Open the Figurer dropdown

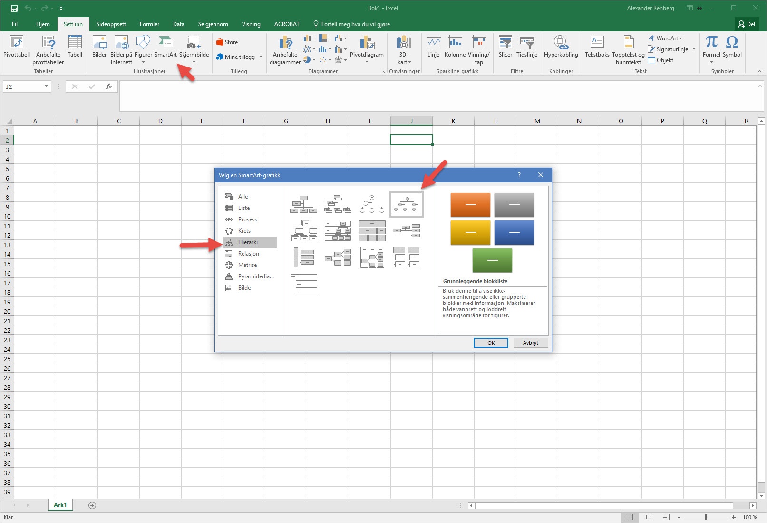[143, 62]
